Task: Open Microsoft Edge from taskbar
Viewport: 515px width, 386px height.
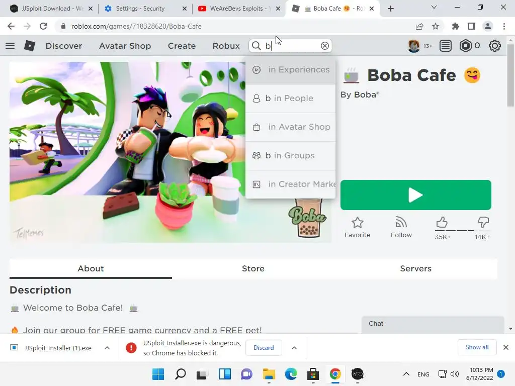Action: pos(291,374)
